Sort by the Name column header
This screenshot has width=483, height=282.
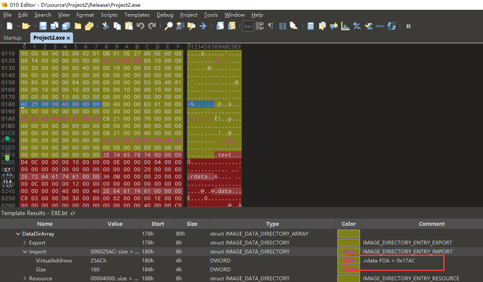pos(45,224)
